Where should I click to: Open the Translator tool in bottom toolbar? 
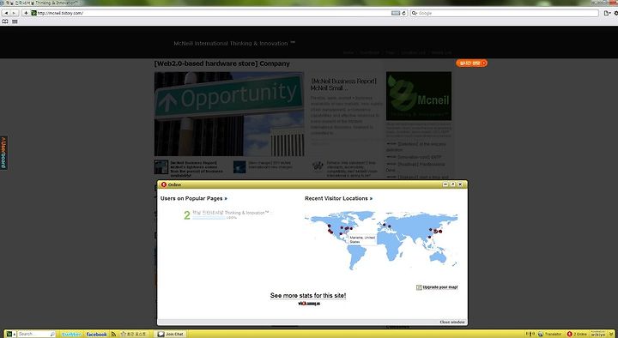coord(550,334)
